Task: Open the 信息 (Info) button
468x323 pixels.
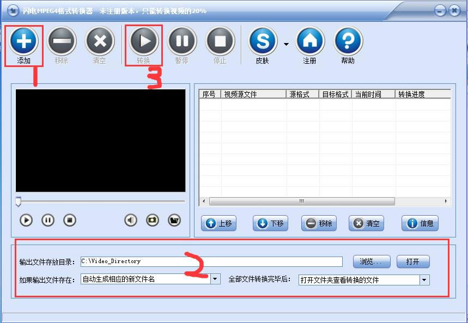Action: [x=420, y=223]
